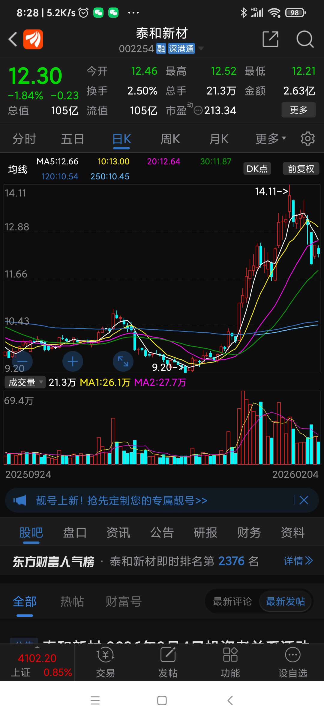This screenshot has height=720, width=324.
Task: Tap the volume bar chart area
Action: tap(162, 428)
